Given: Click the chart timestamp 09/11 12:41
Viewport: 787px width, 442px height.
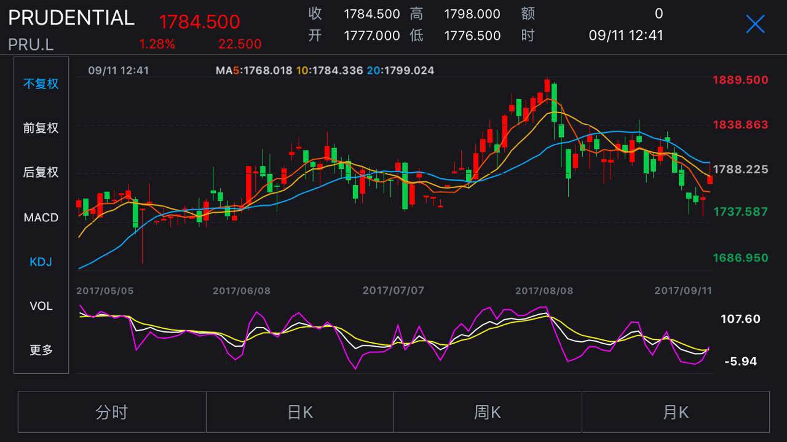Looking at the screenshot, I should click(119, 71).
